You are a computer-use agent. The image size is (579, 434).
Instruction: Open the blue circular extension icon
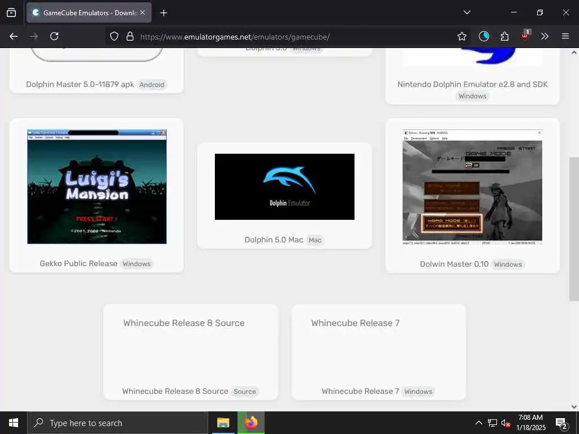[x=484, y=36]
